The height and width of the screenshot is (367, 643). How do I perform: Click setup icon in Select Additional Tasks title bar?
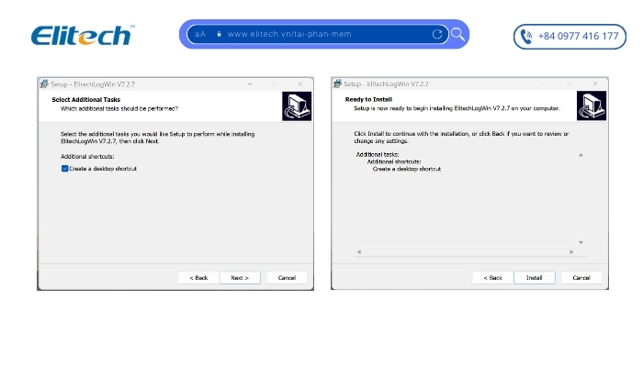[44, 84]
